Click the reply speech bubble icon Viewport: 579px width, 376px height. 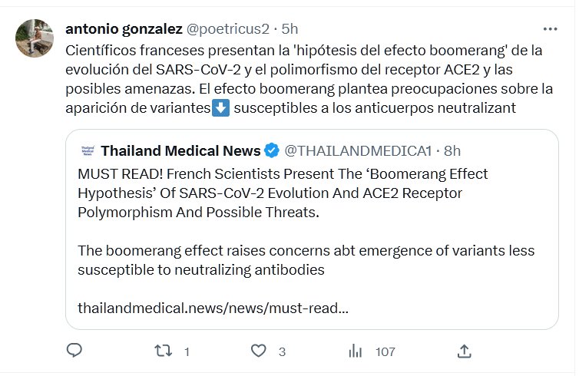(x=74, y=351)
